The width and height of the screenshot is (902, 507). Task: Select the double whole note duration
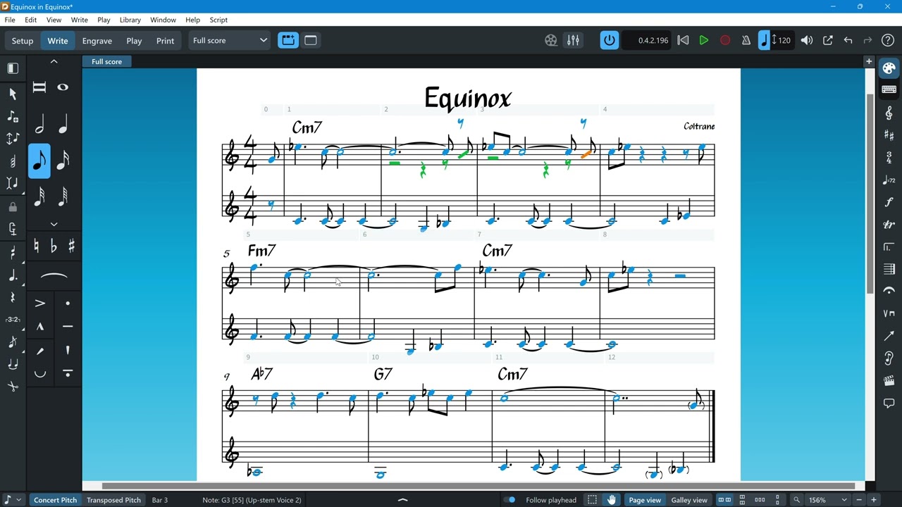pos(39,87)
